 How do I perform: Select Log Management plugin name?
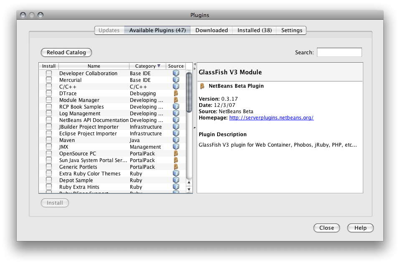click(x=80, y=113)
